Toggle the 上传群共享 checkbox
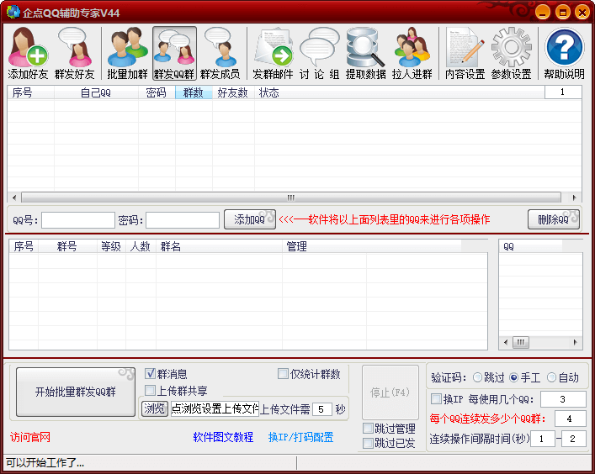This screenshot has width=595, height=474. point(151,390)
